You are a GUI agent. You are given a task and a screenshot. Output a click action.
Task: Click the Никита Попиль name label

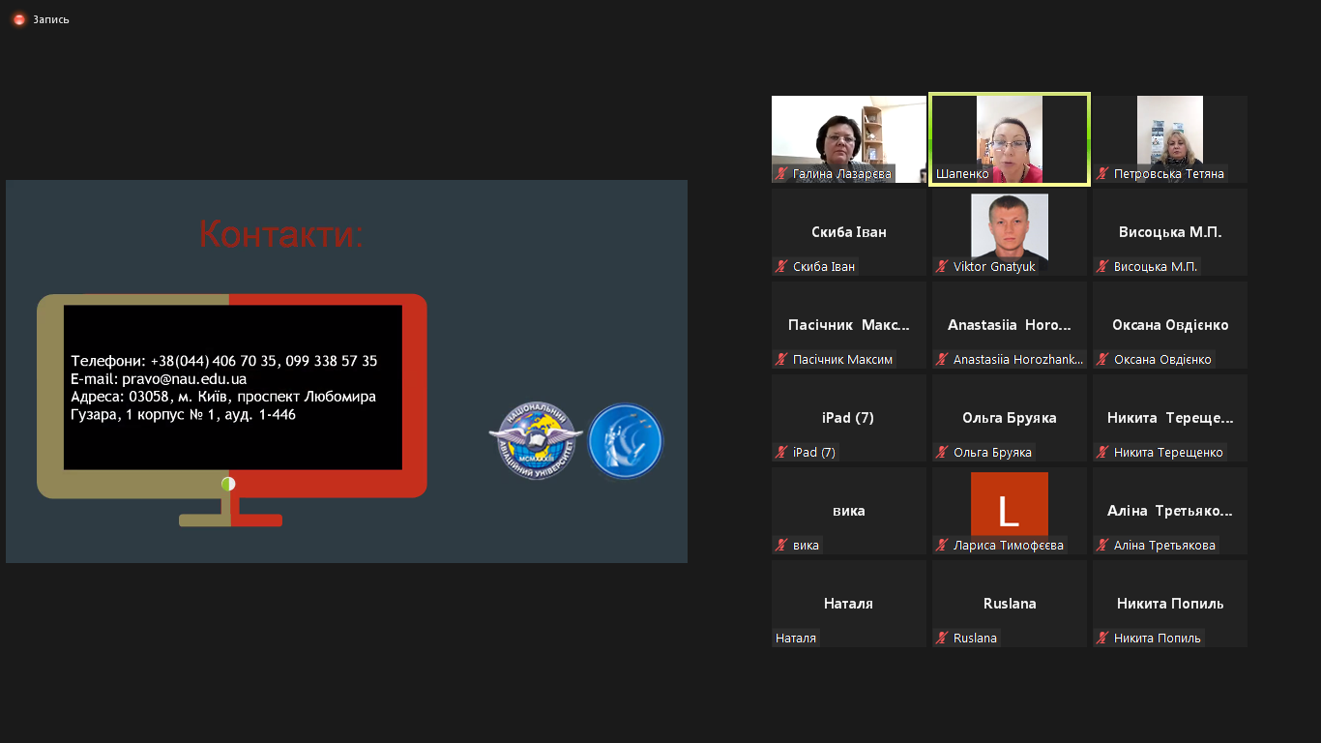pyautogui.click(x=1157, y=639)
